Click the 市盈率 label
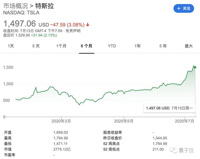Image resolution: width=200 pixels, height=159 pixels. [x=10, y=155]
